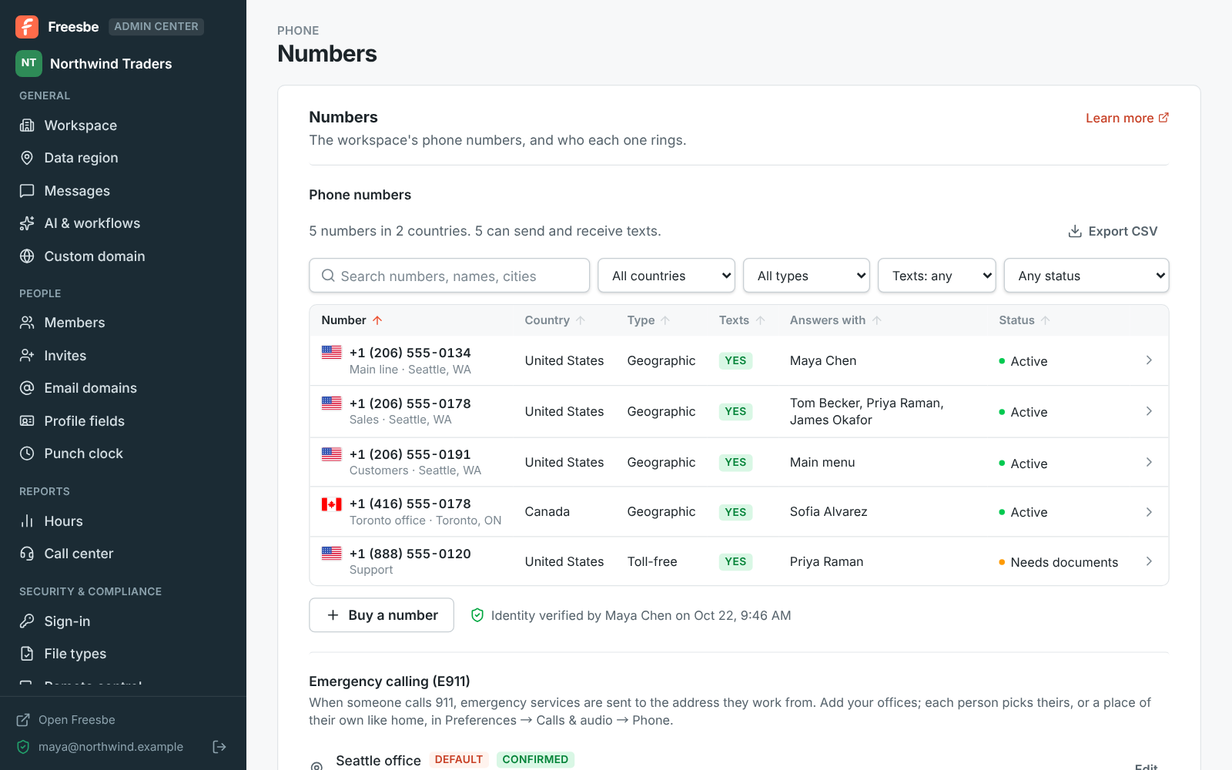Sort the table by Texts column
Image resolution: width=1232 pixels, height=770 pixels.
coord(742,320)
